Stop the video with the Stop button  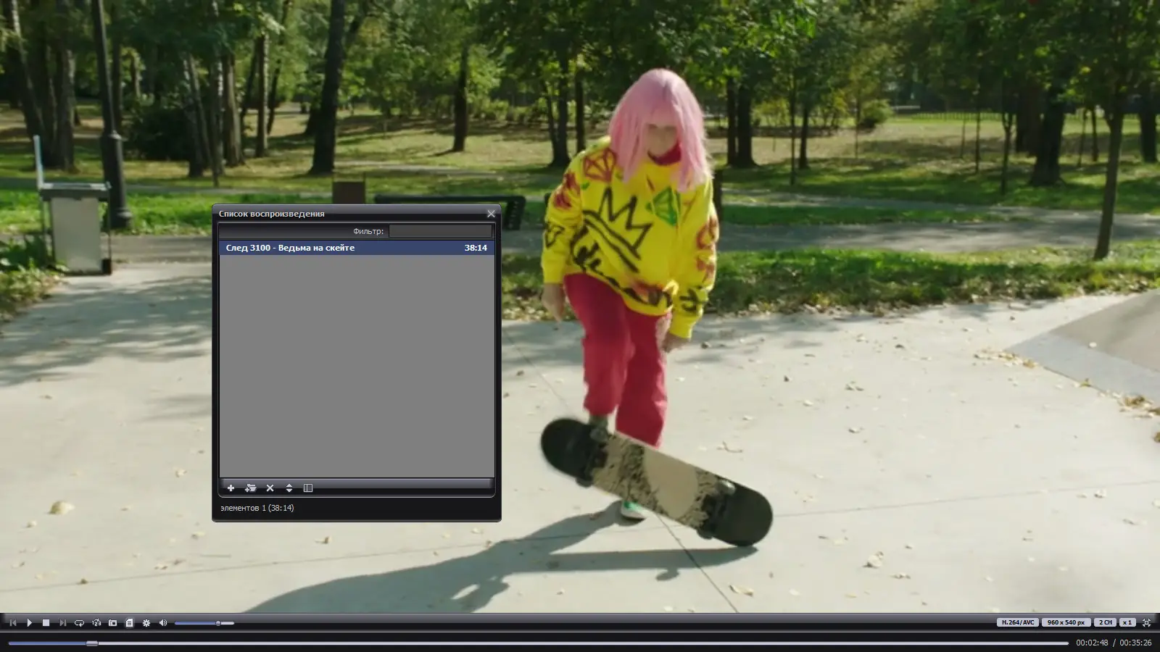(x=46, y=622)
